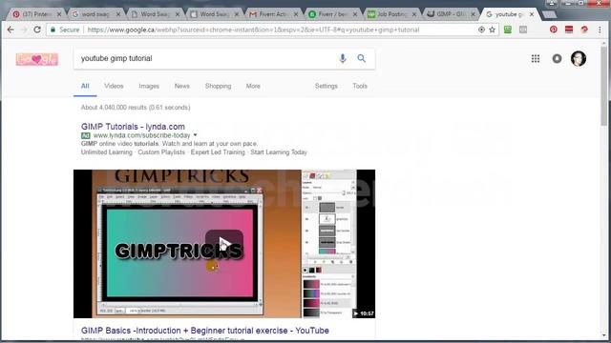Click 'About 4,040,000 results' text
The image size is (611, 343).
136,108
